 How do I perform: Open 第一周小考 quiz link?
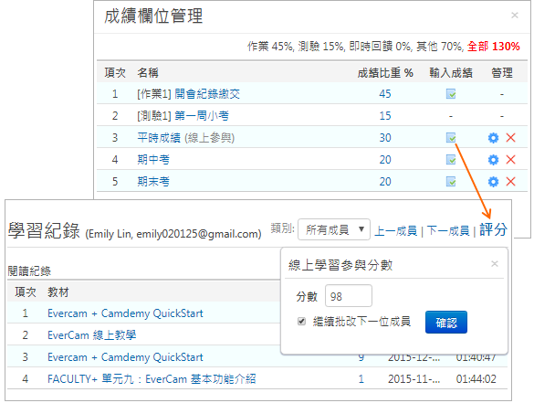(x=202, y=116)
